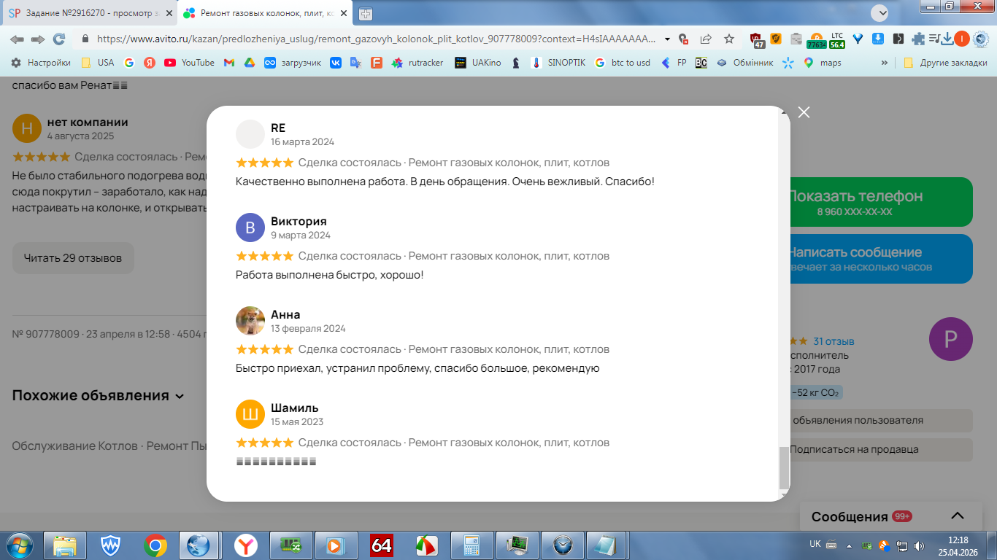The image size is (997, 560).
Task: Open a new browser tab
Action: pyautogui.click(x=365, y=13)
